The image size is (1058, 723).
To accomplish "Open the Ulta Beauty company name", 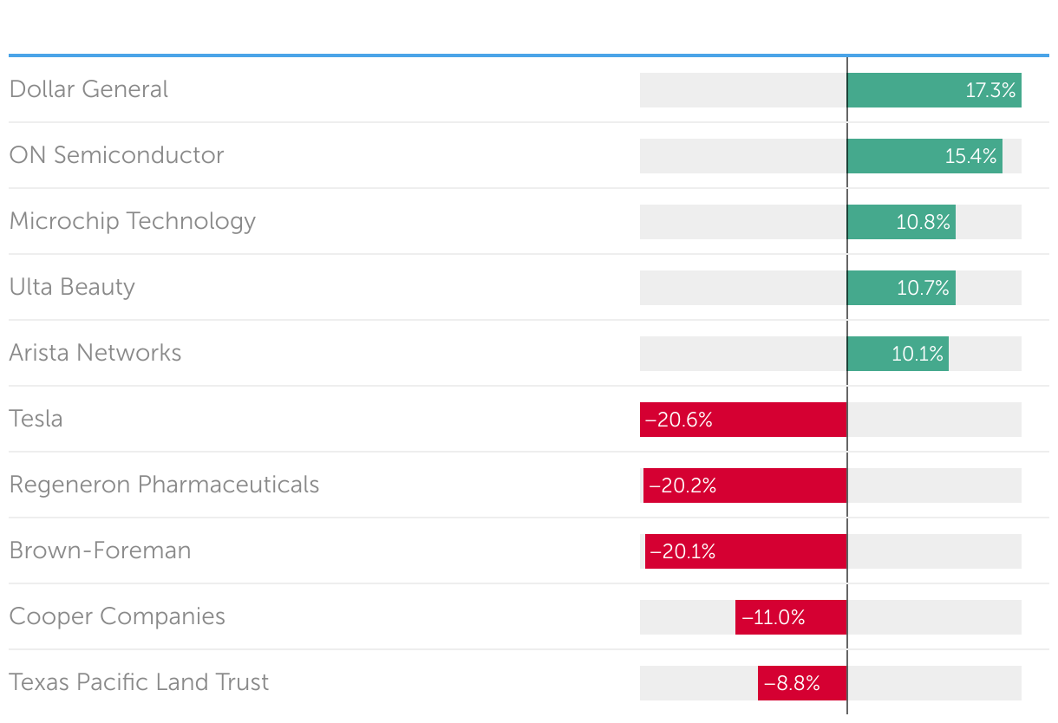I will point(72,287).
